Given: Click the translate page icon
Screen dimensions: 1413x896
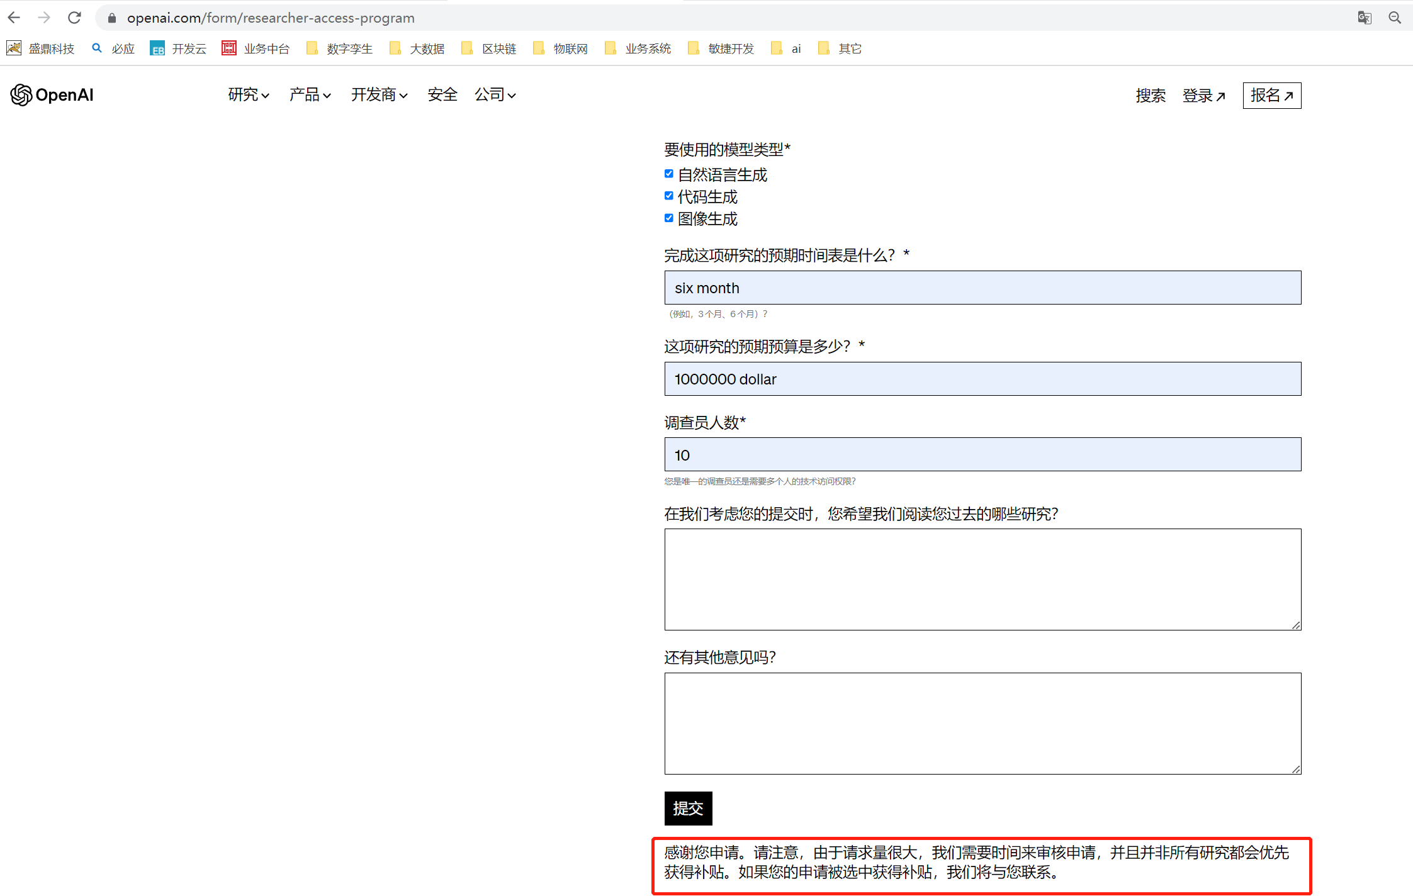Looking at the screenshot, I should click(1364, 18).
